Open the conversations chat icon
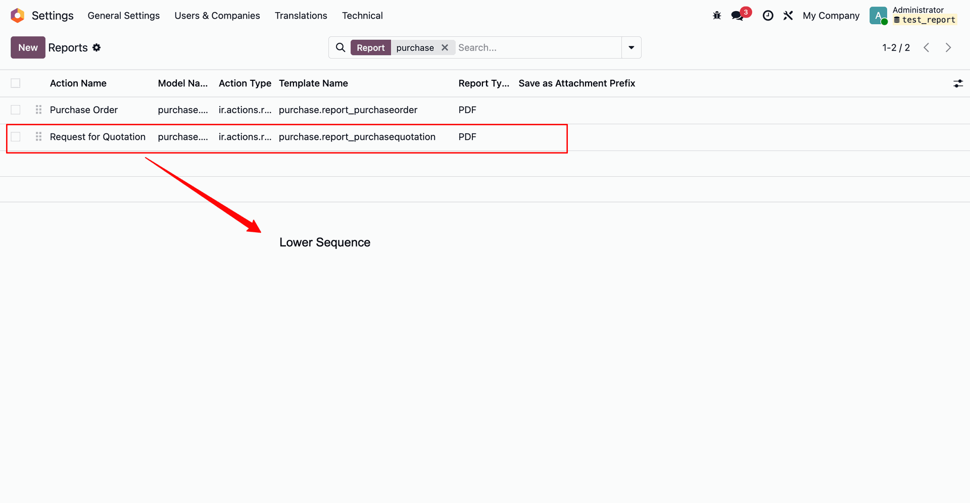The height and width of the screenshot is (503, 970). click(x=738, y=16)
